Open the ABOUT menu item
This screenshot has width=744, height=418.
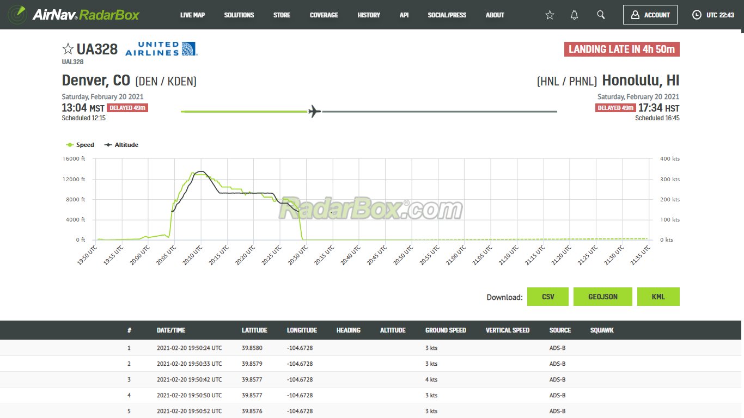tap(495, 15)
